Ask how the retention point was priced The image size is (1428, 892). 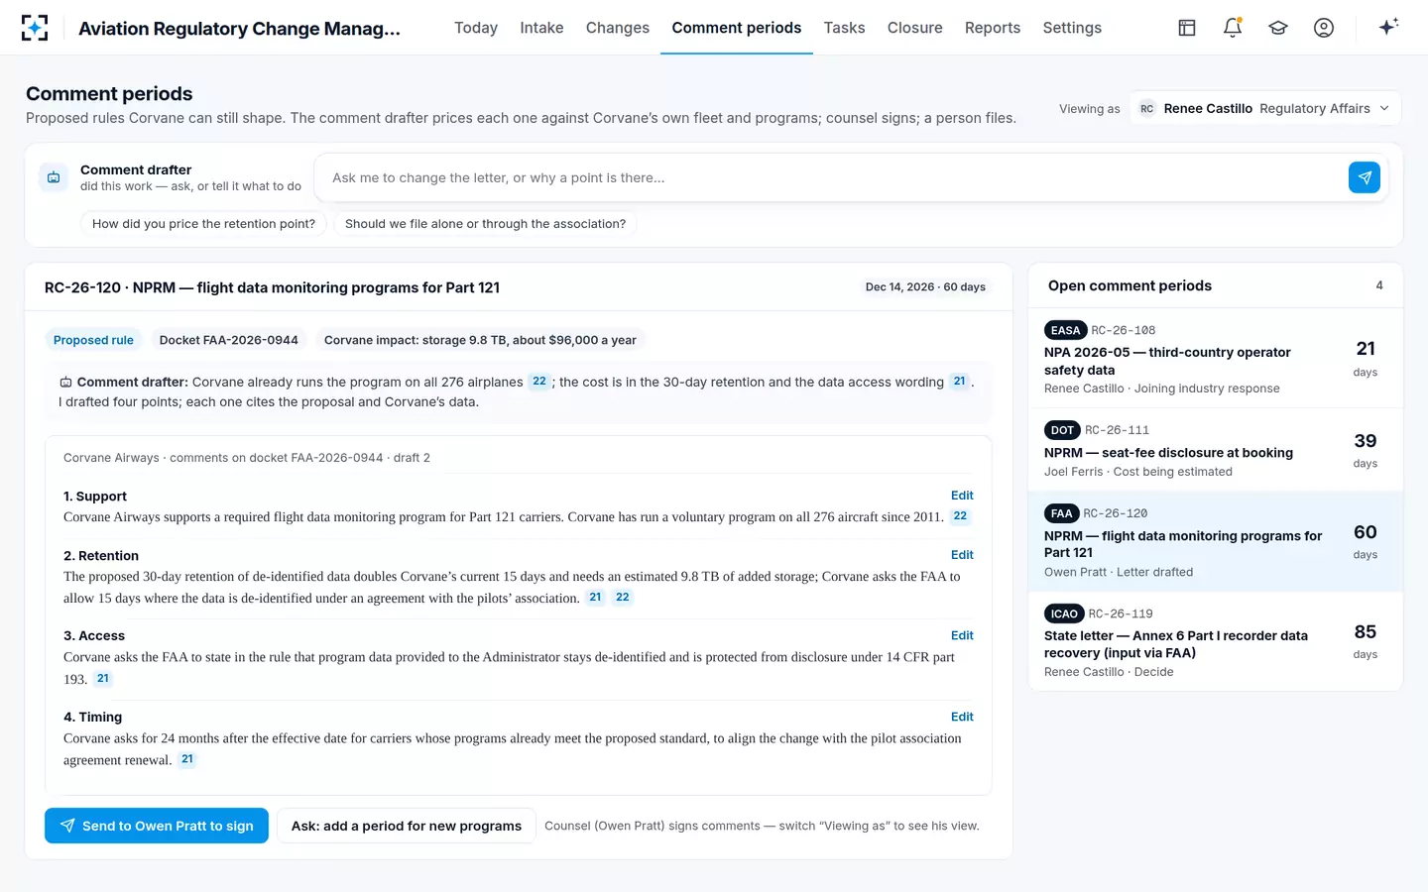203,224
